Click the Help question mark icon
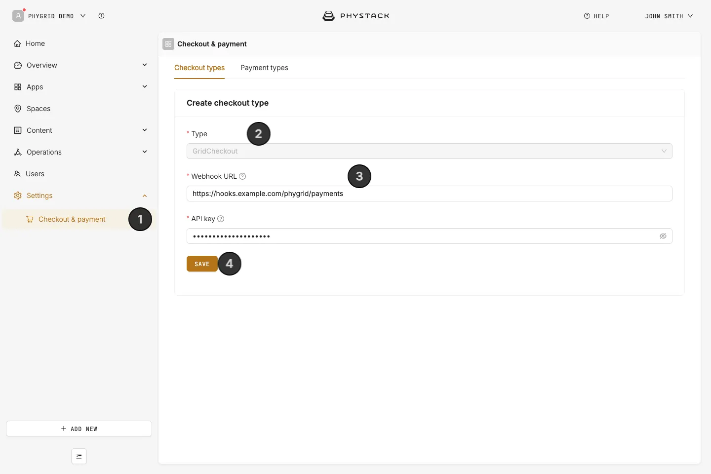Screen dimensions: 711x474 pos(587,16)
